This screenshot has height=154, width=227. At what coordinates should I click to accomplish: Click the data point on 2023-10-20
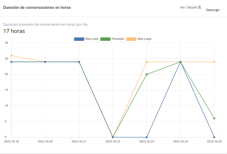coord(45,62)
